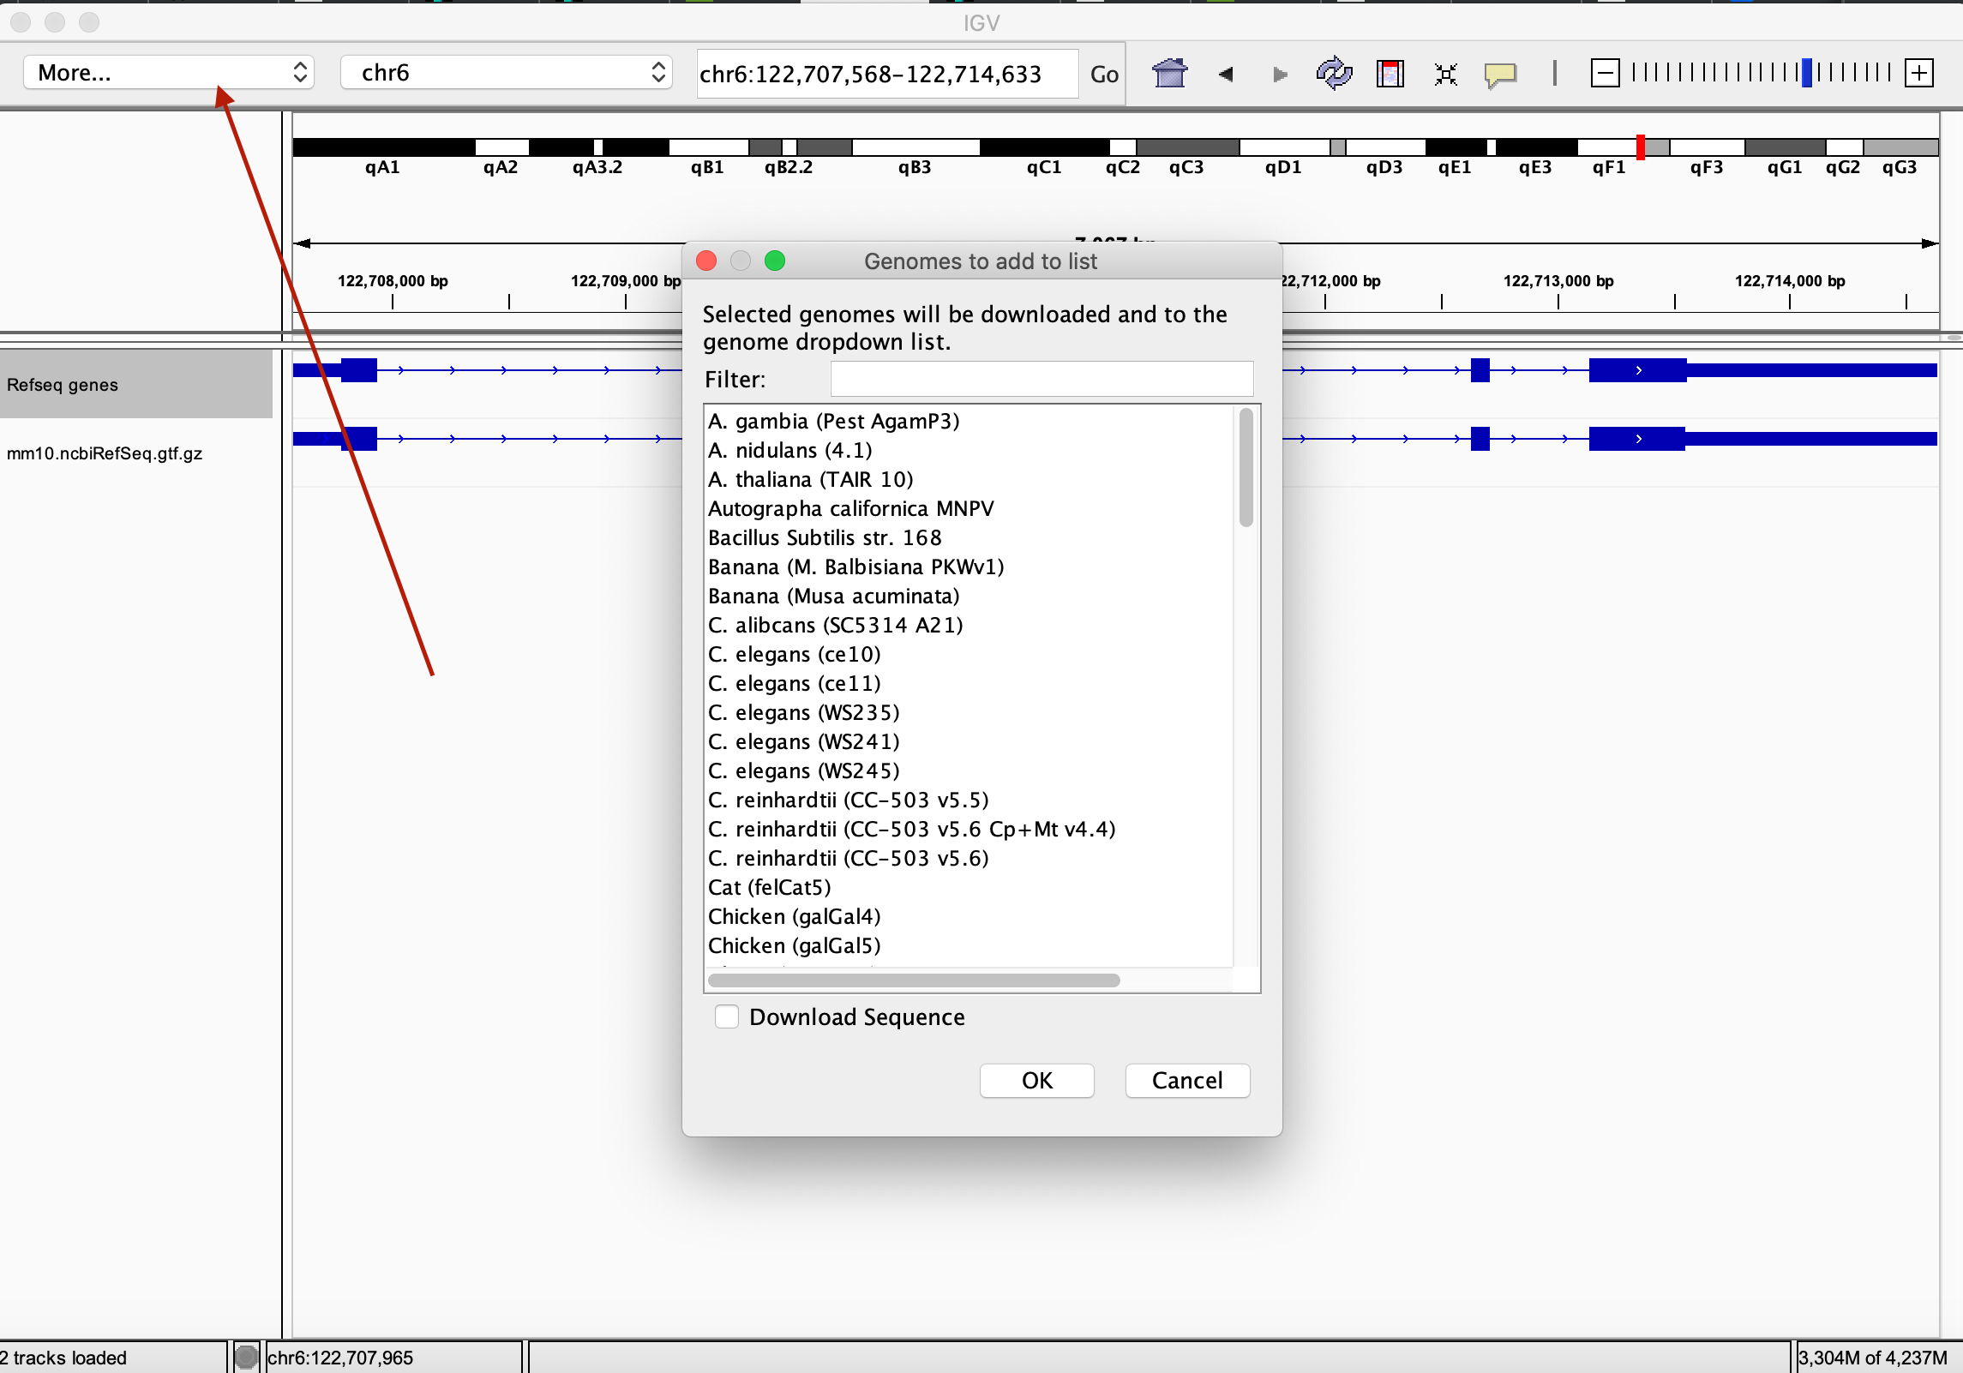Viewport: 1963px width, 1373px height.
Task: Choose A. thaliana (TAIR 10) genome
Action: click(x=810, y=479)
